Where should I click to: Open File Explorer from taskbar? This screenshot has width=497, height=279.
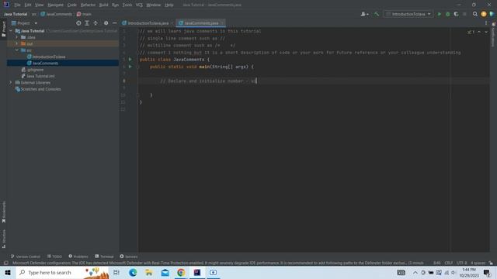coord(149,272)
